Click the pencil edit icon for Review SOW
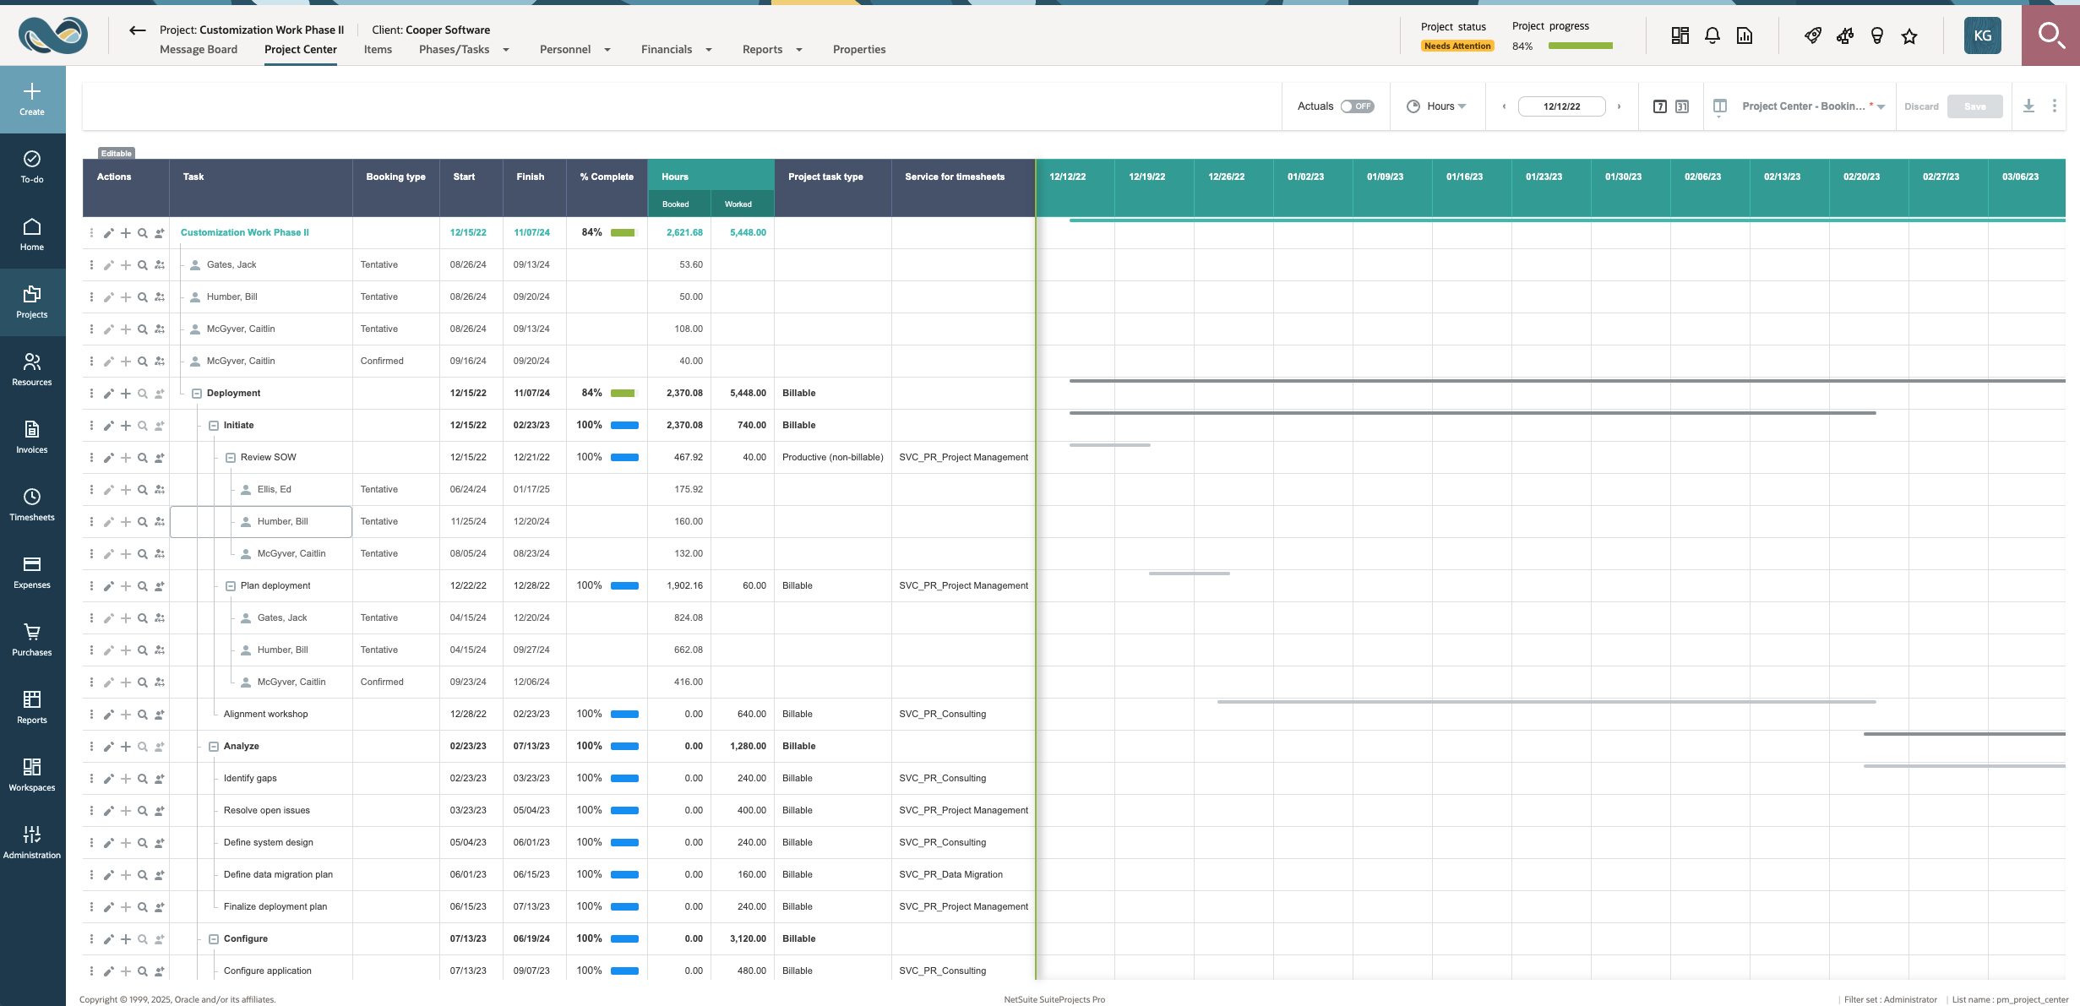 pos(108,458)
